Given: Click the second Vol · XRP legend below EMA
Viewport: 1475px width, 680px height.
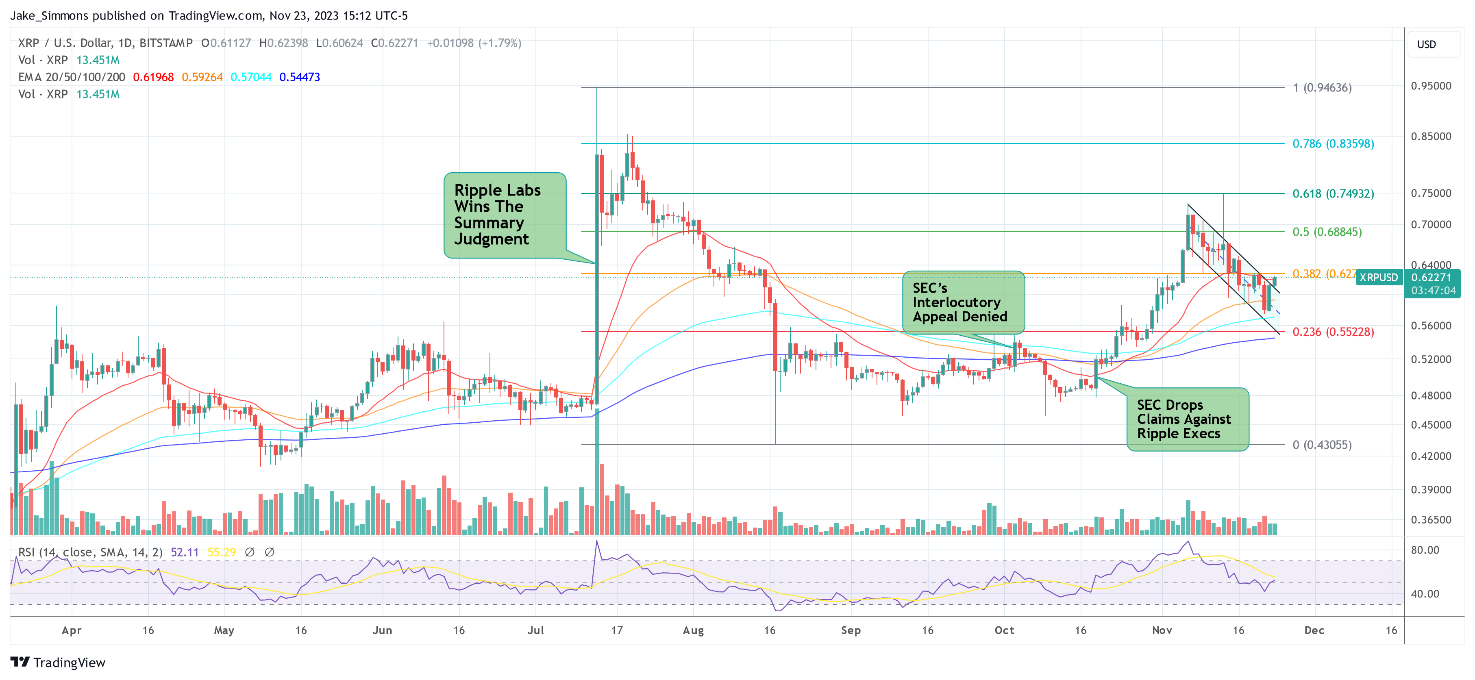Looking at the screenshot, I should [43, 94].
